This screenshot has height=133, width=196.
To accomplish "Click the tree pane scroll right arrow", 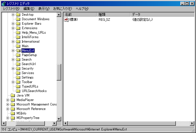I will pos(54,123).
